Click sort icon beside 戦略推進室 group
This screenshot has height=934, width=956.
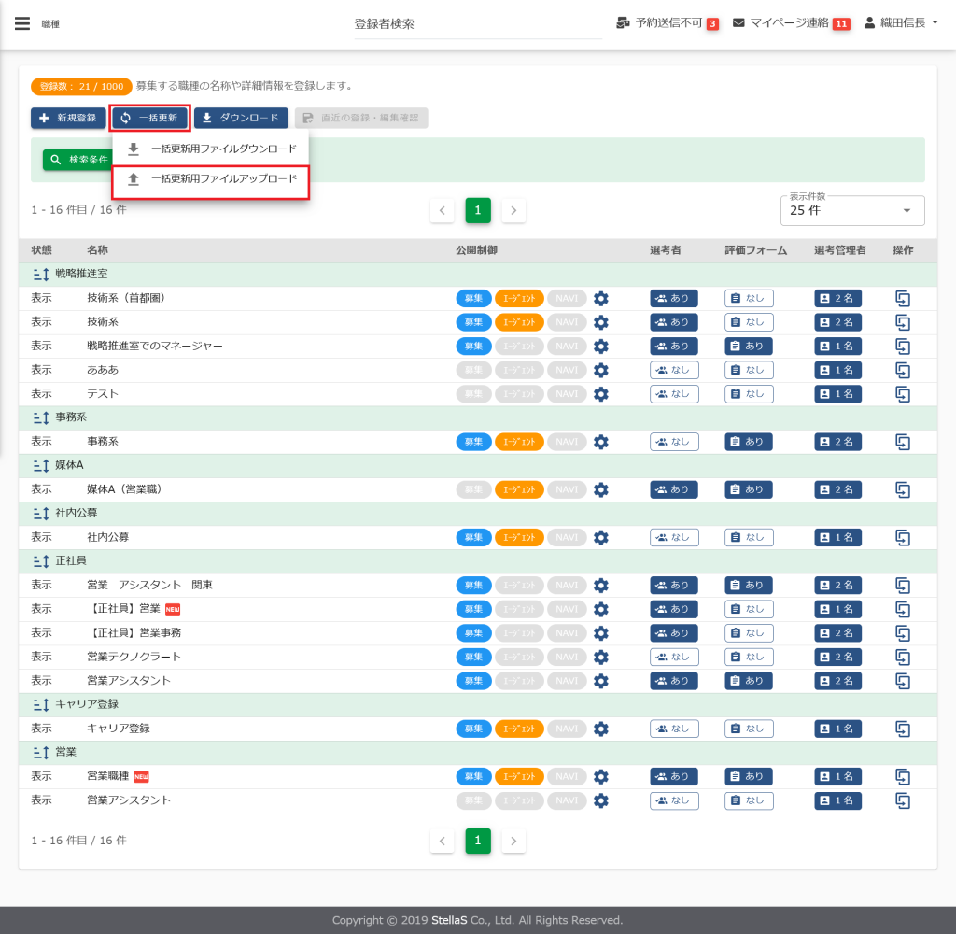[x=40, y=275]
